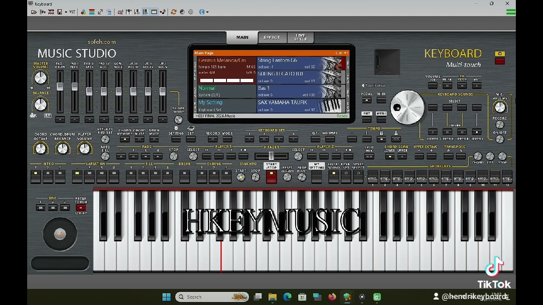Click the music note toolbar icon
Image resolution: width=543 pixels, height=305 pixels.
pos(162,12)
